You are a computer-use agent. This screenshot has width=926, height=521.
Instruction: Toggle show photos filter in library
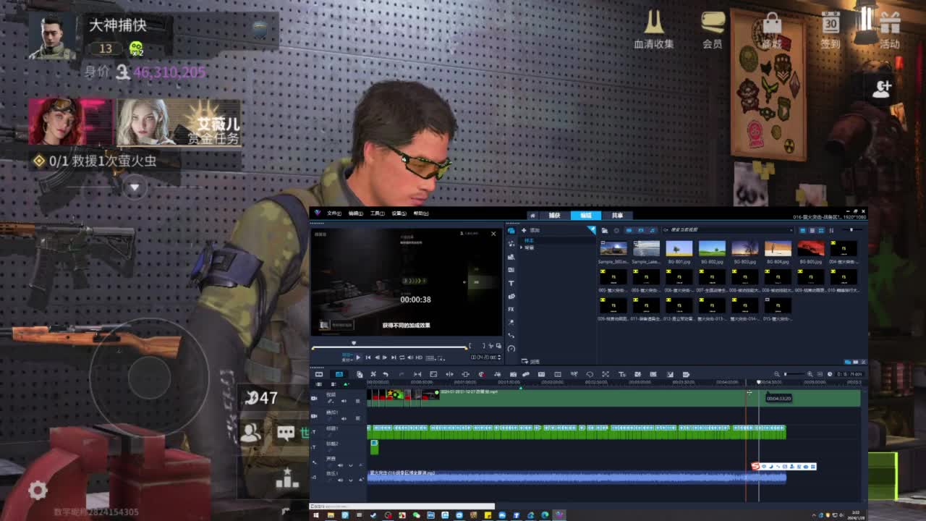coord(641,230)
